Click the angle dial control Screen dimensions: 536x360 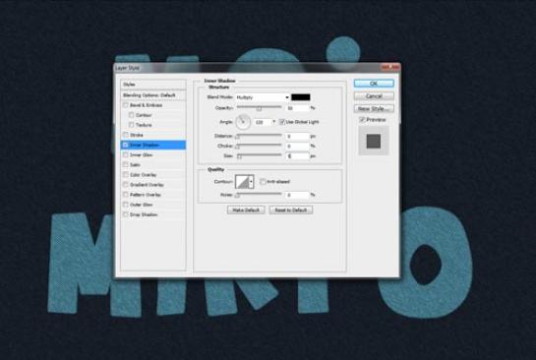click(243, 122)
